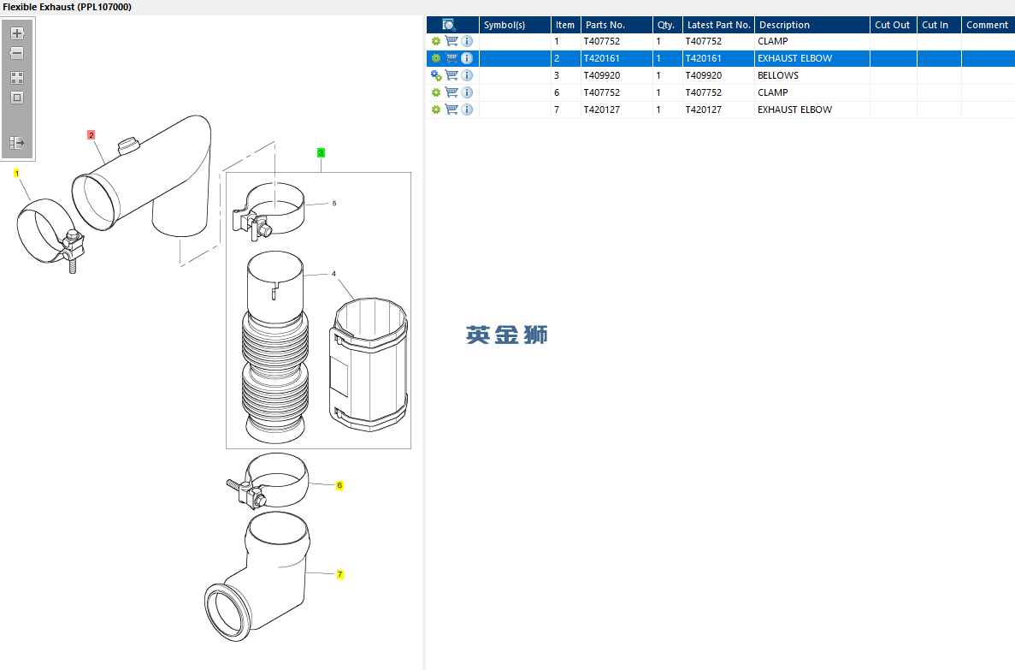Click the gear icon on the T420161 row
The width and height of the screenshot is (1015, 670).
(x=435, y=58)
